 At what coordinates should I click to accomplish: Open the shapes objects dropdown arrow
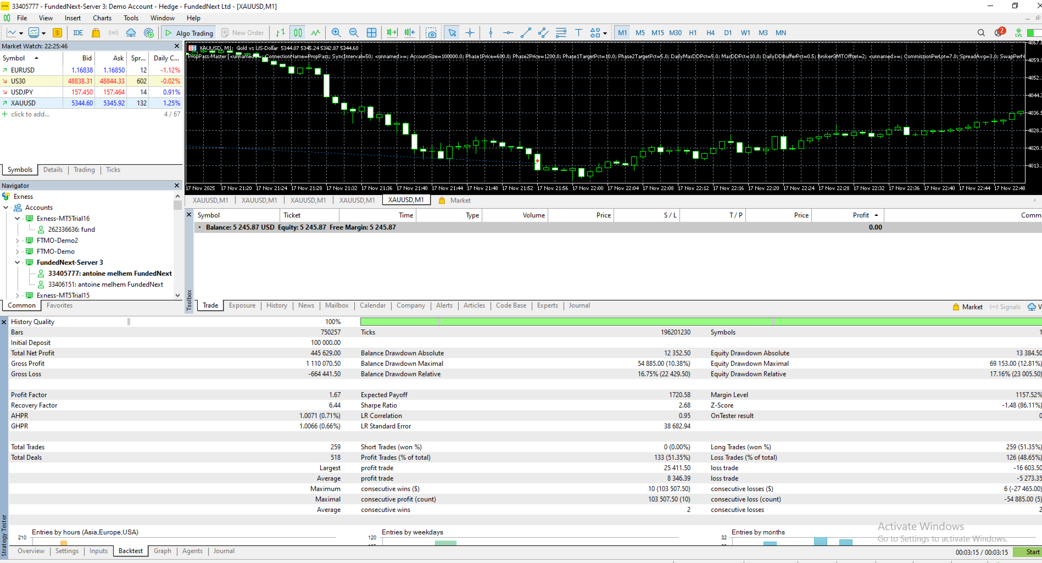click(605, 34)
